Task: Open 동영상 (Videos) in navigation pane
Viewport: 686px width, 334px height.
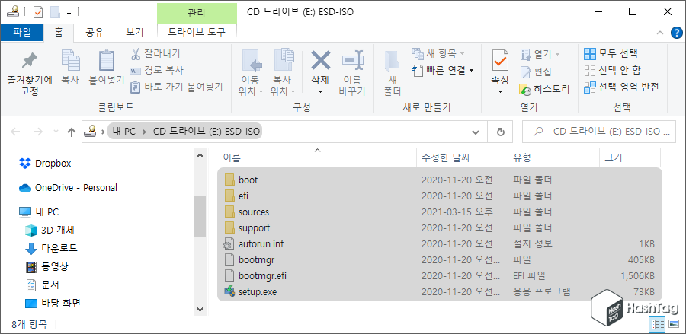Action: [x=46, y=266]
